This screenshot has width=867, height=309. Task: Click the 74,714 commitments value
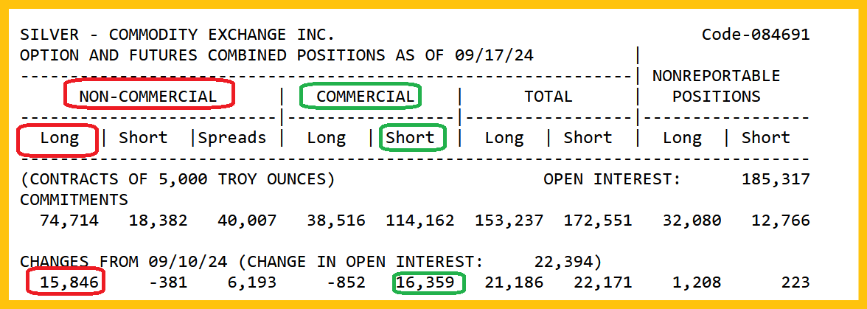[x=69, y=221]
